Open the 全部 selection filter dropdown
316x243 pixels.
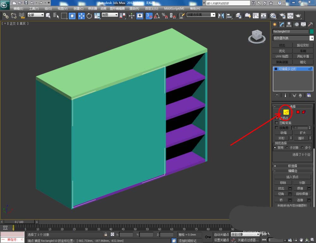coord(35,15)
